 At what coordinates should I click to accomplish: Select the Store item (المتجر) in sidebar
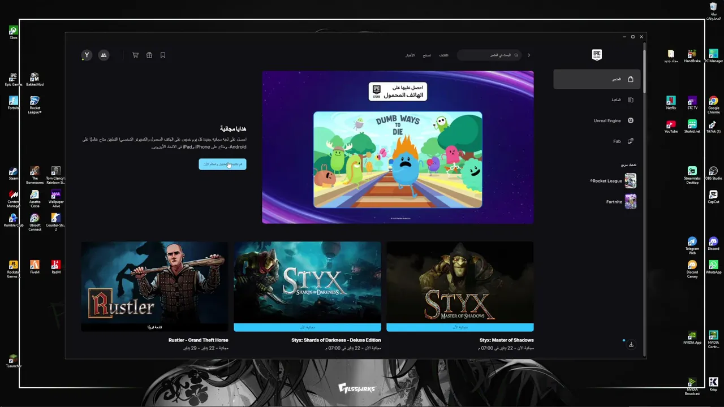pos(597,79)
